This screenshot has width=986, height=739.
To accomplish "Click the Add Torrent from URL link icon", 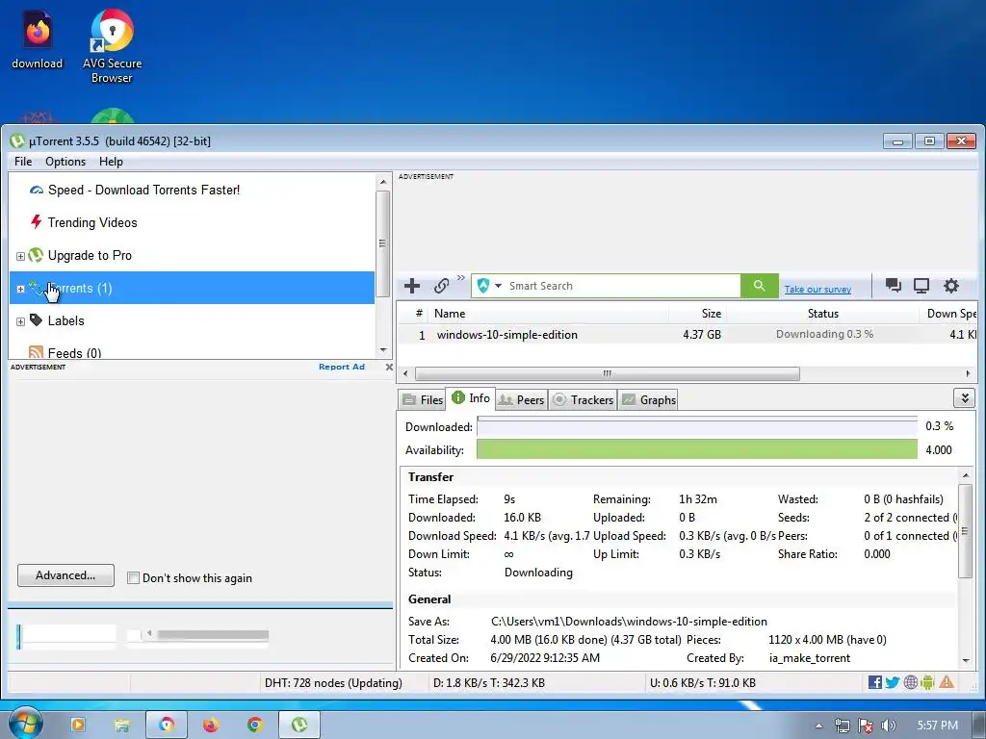I will (x=441, y=286).
